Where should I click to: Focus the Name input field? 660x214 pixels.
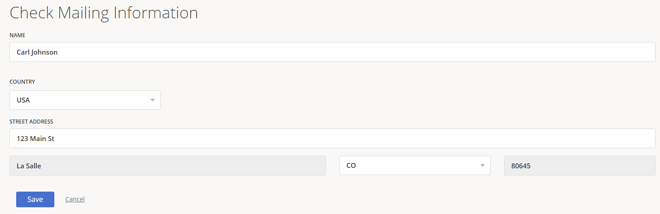click(332, 52)
